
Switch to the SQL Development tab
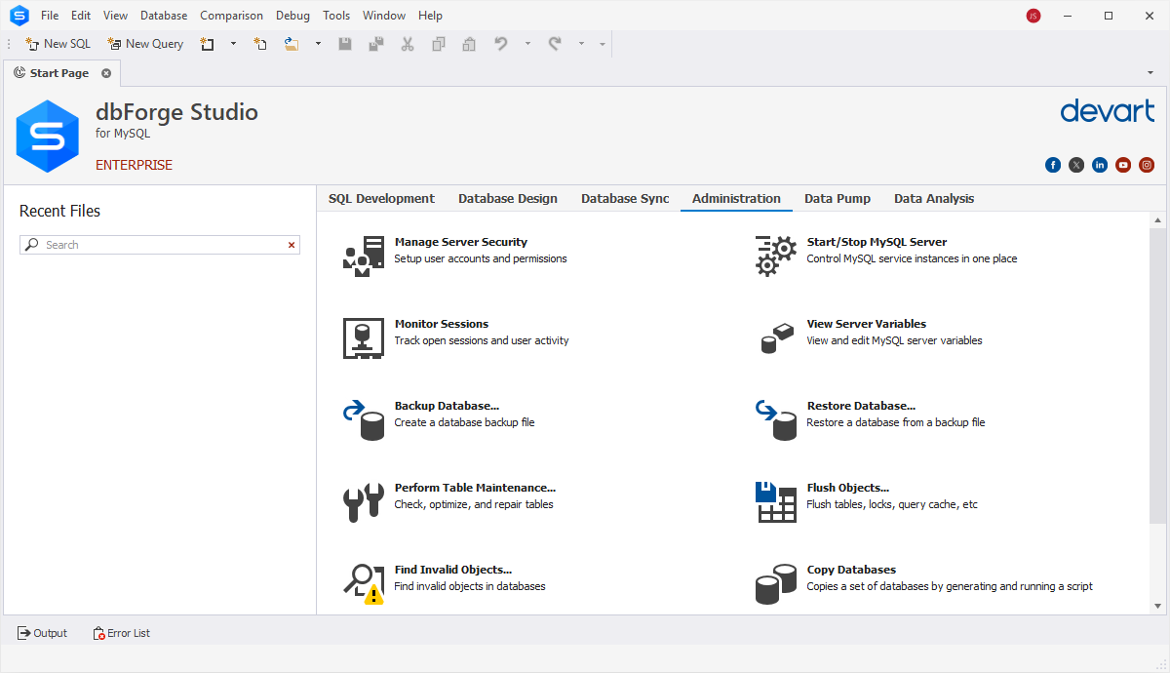click(381, 198)
